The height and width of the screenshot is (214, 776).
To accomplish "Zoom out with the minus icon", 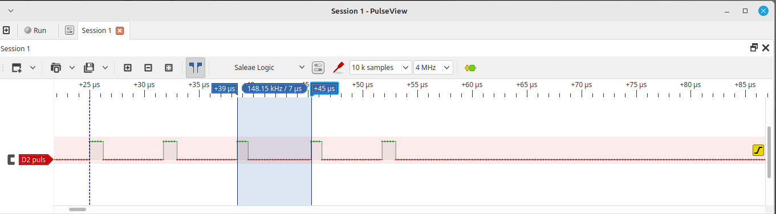I will [x=148, y=68].
